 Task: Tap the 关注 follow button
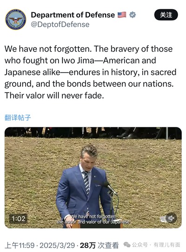(x=166, y=15)
